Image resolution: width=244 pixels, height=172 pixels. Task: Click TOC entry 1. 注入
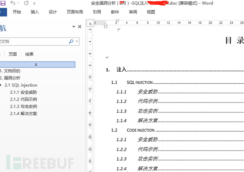(x=175, y=70)
